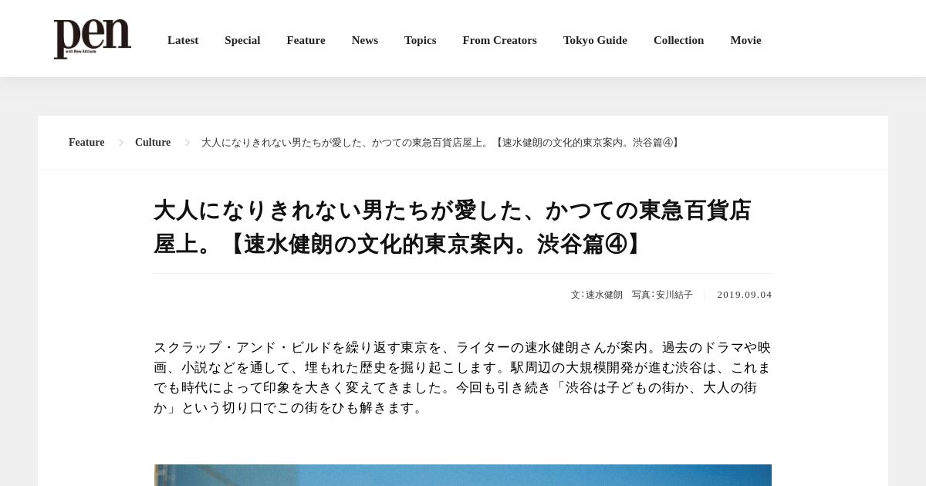Click the breadcrumb chevron after Culture

coord(188,143)
